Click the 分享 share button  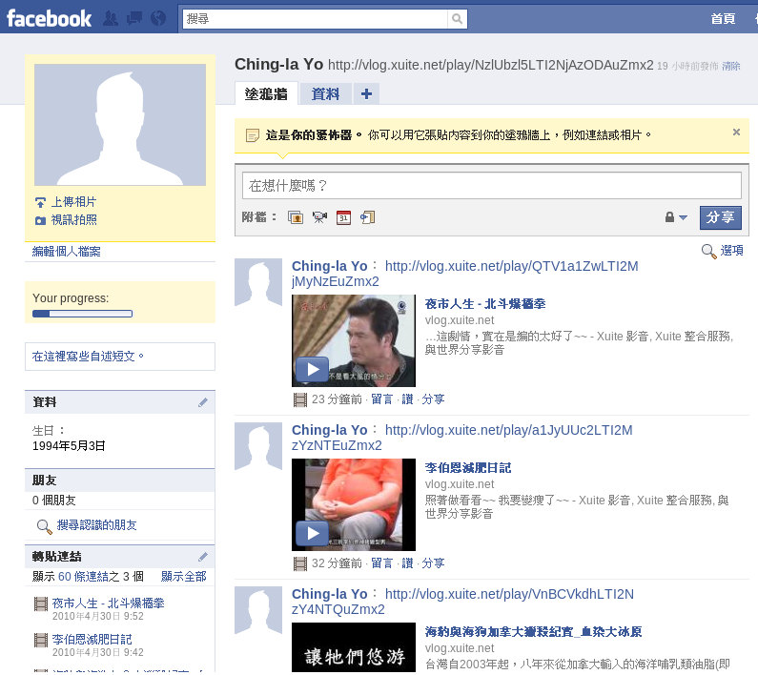point(720,217)
